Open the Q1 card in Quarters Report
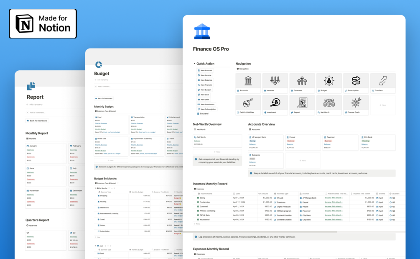The height and width of the screenshot is (259, 420). pos(46,241)
